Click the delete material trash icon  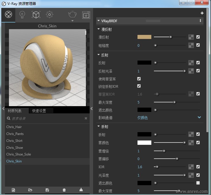coord(64,190)
